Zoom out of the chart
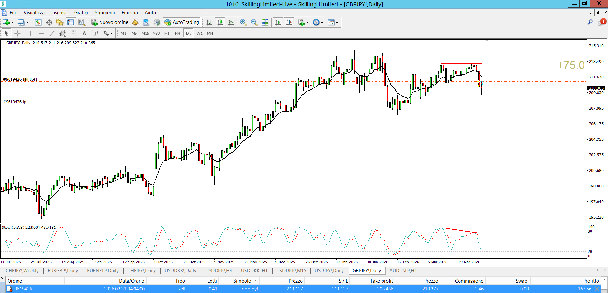608x293 pixels. [254, 22]
